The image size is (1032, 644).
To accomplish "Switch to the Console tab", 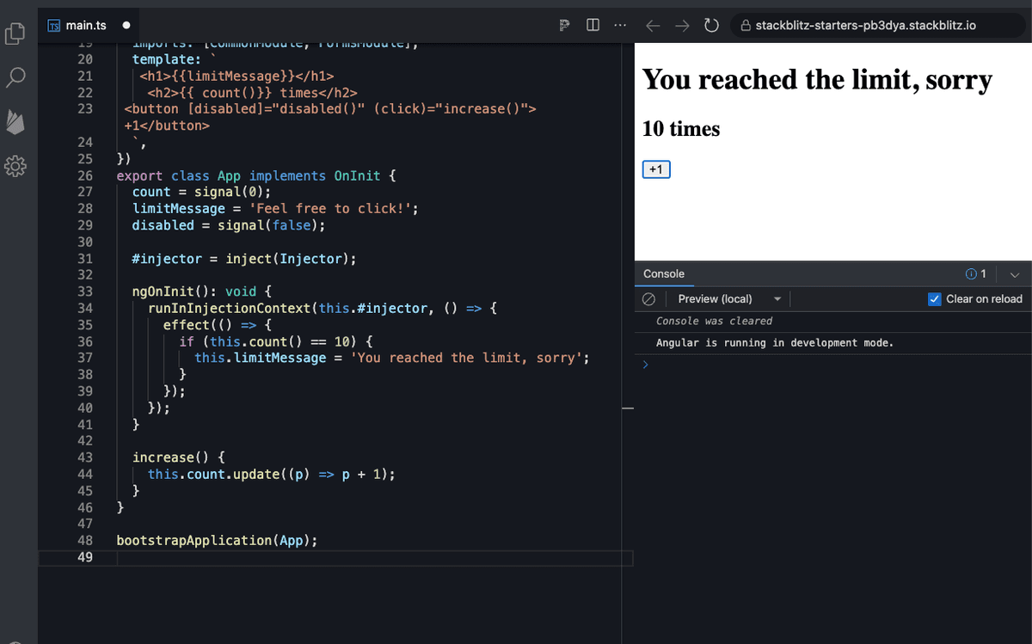I will coord(664,274).
